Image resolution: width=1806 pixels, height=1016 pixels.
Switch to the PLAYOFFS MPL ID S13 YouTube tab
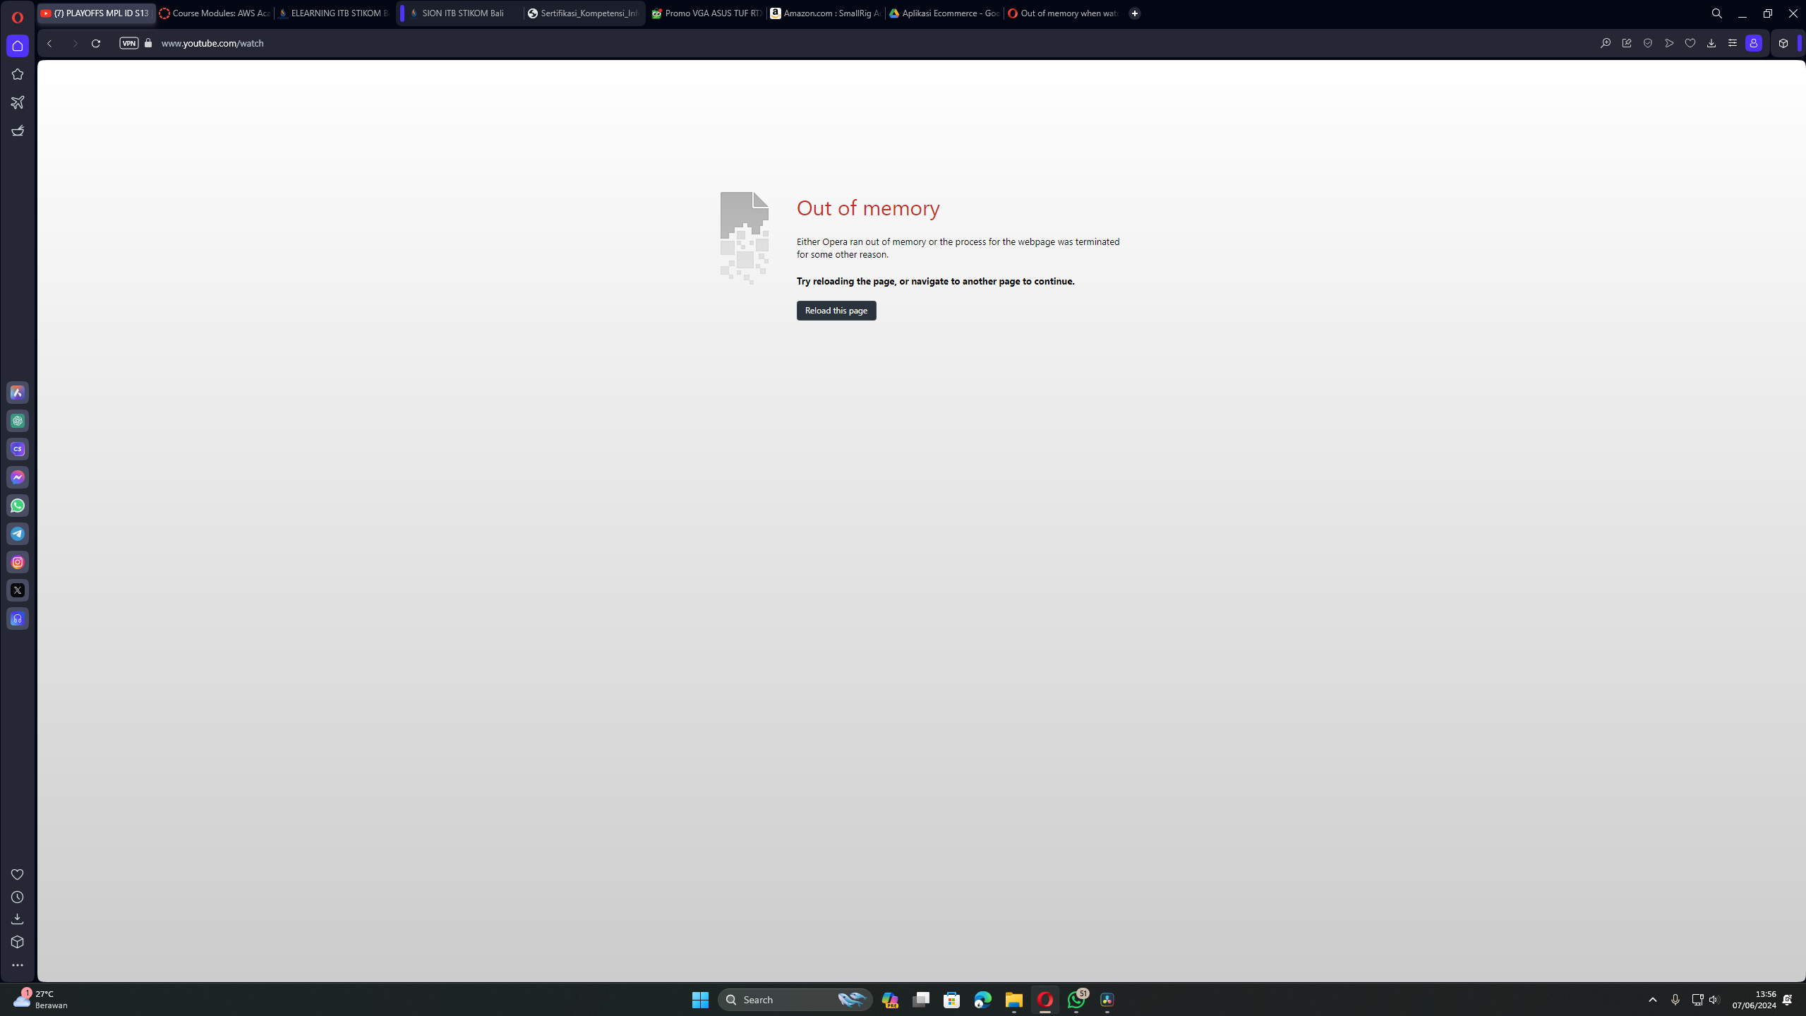[x=96, y=13]
